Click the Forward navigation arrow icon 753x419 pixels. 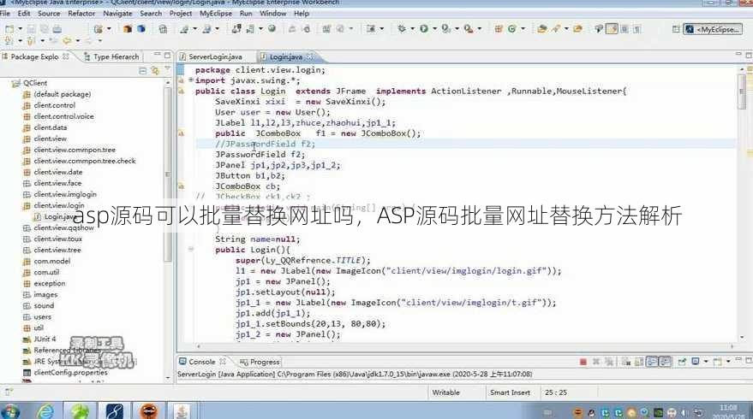pos(89,41)
